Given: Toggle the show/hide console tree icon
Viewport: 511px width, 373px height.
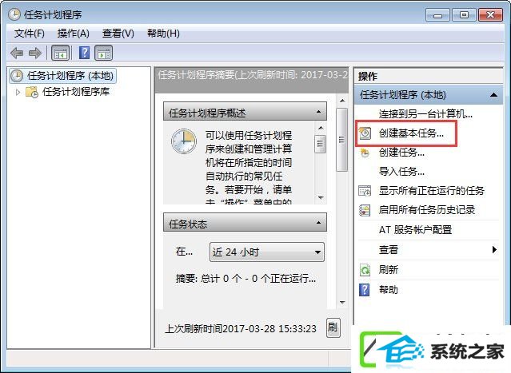Looking at the screenshot, I should tap(60, 53).
